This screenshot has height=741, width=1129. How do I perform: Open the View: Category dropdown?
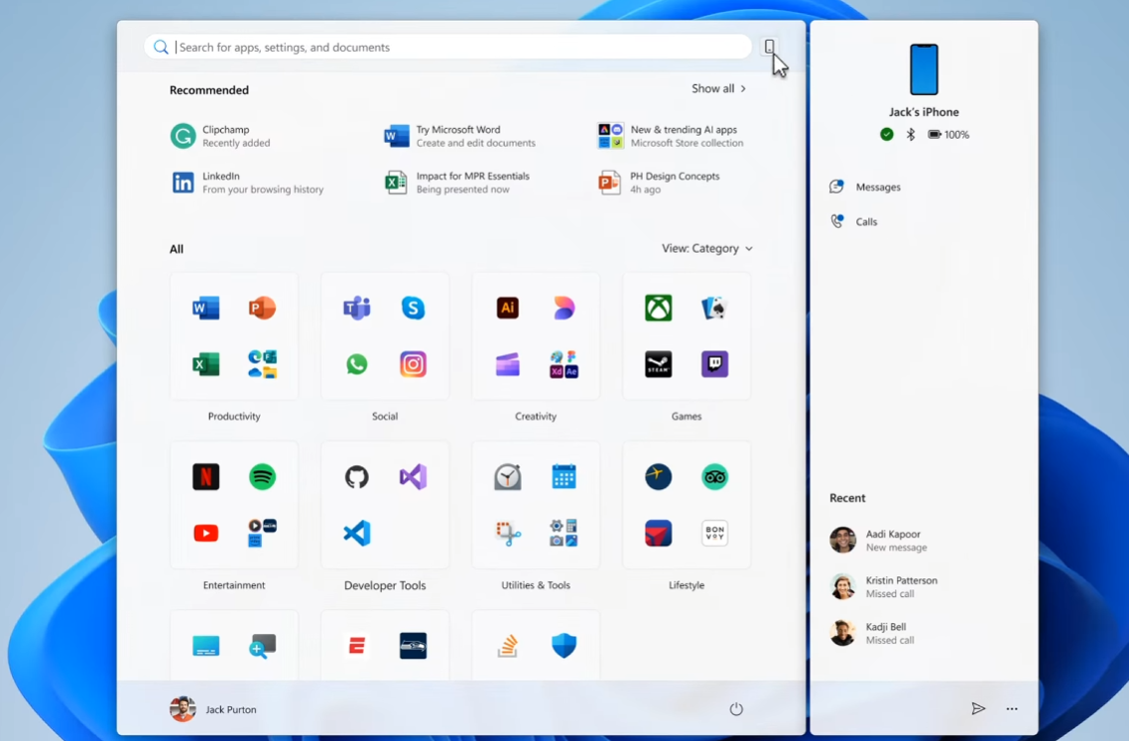[x=707, y=248]
